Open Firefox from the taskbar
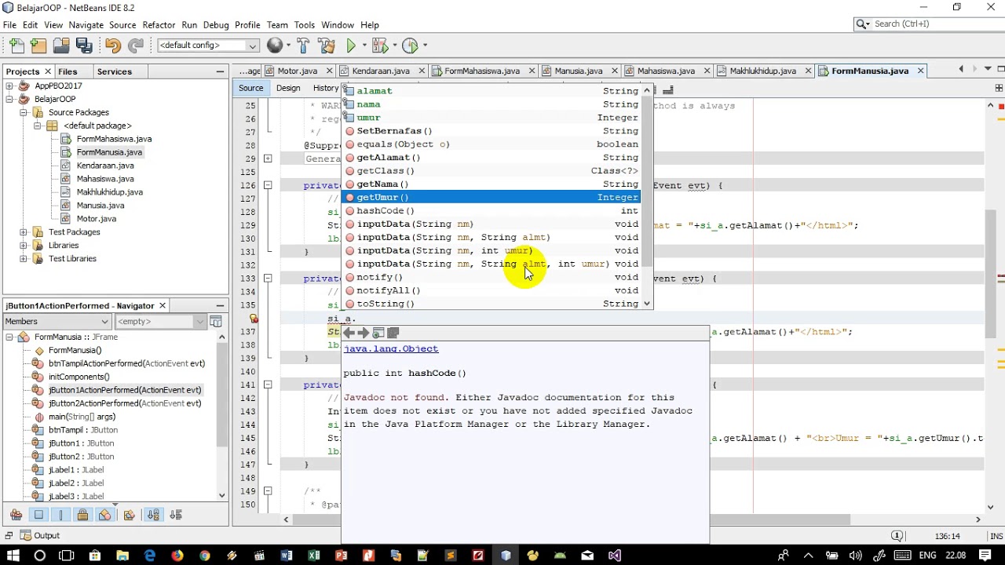The image size is (1005, 565). [x=177, y=556]
